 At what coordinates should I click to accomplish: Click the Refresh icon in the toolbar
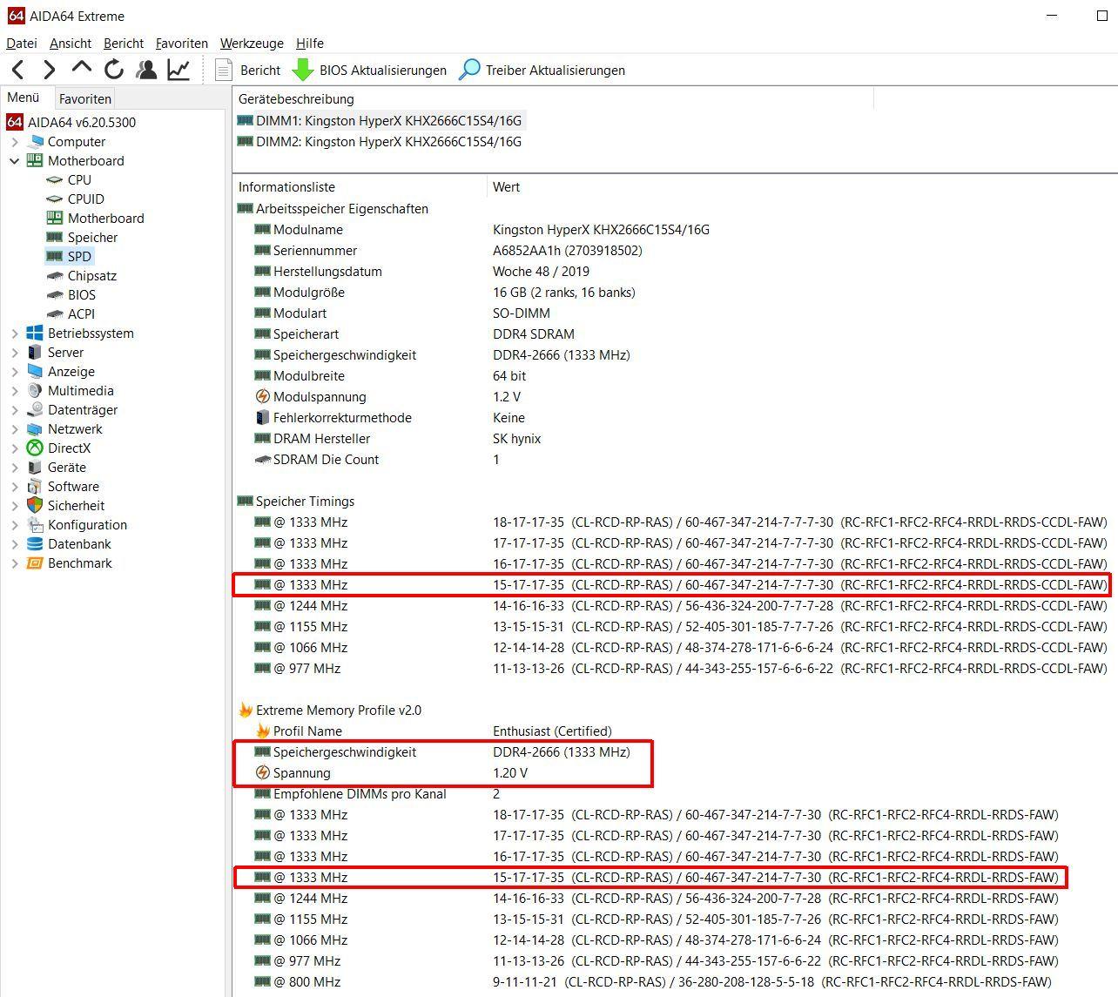[114, 70]
